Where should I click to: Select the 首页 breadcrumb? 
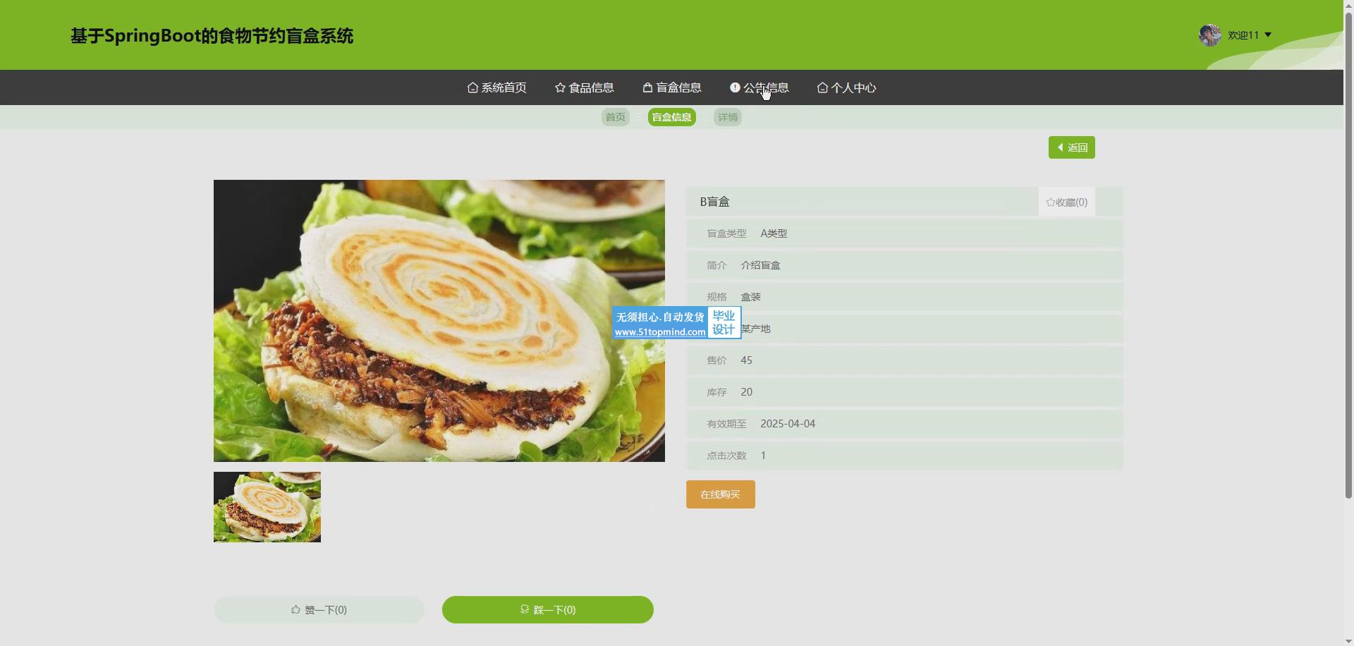click(615, 117)
